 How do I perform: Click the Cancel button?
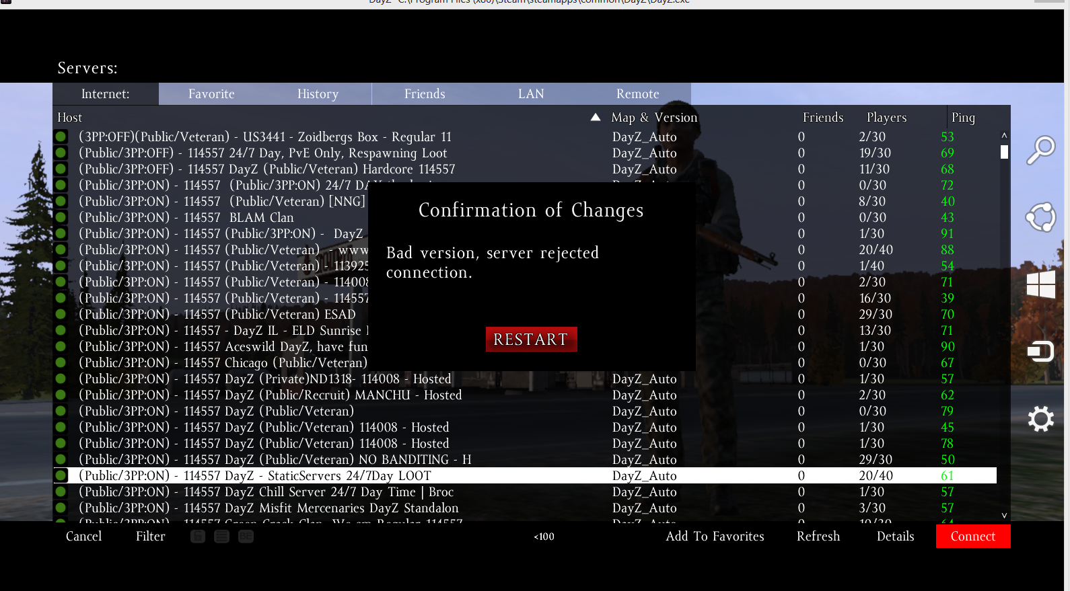point(84,536)
